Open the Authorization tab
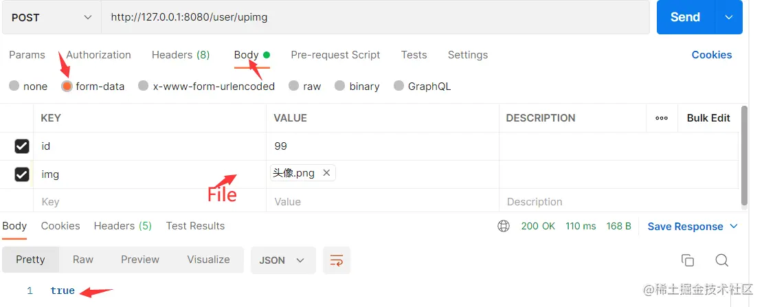 [98, 55]
